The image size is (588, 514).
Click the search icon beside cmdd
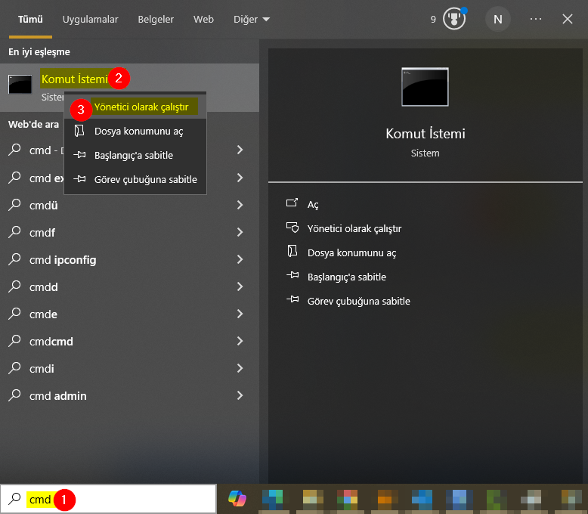tap(14, 286)
